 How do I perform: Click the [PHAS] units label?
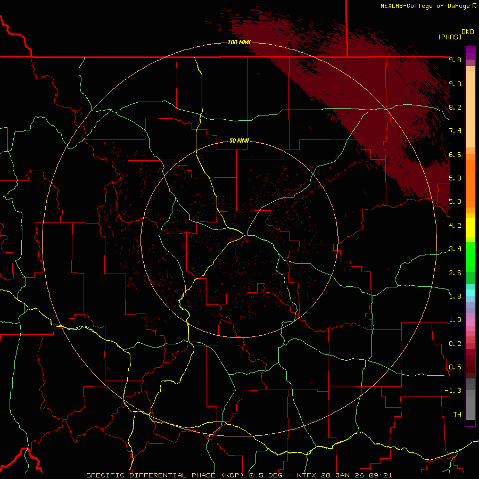pos(450,37)
